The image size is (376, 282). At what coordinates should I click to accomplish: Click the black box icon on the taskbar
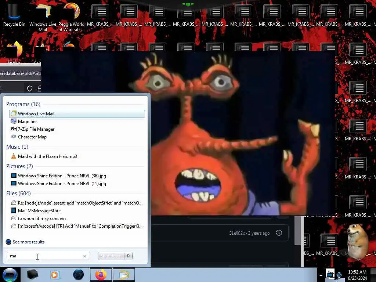(x=32, y=275)
